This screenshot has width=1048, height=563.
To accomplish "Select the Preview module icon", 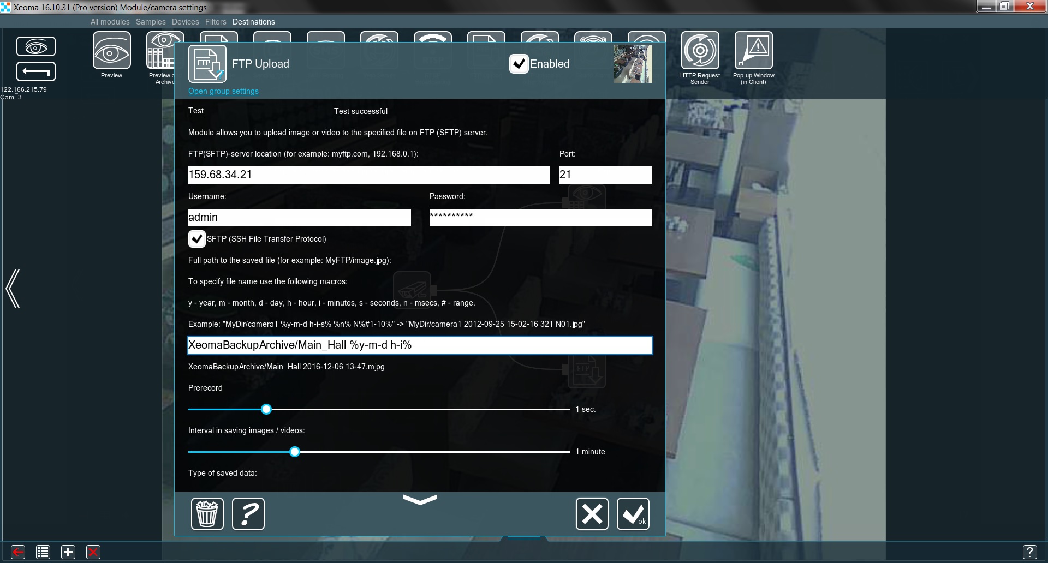I will tap(112, 50).
